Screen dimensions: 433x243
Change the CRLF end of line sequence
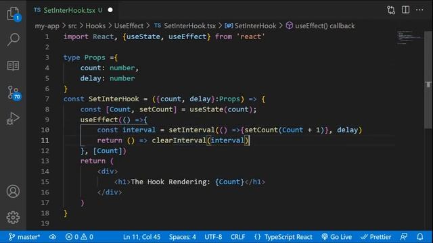tap(237, 237)
